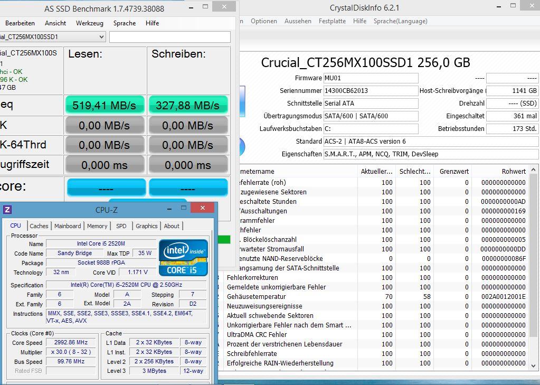Click the Core Speed 2992.86 MHz value
The height and width of the screenshot is (385, 540).
point(71,342)
